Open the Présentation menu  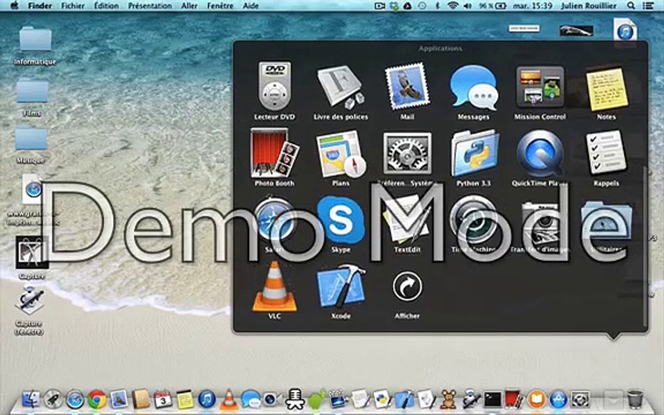click(x=150, y=6)
